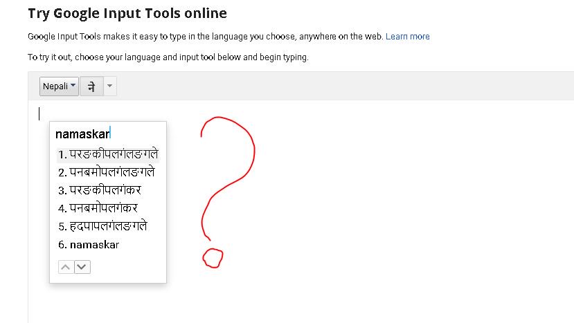
Task: Go to next suggestions page with down arrow
Action: (82, 267)
